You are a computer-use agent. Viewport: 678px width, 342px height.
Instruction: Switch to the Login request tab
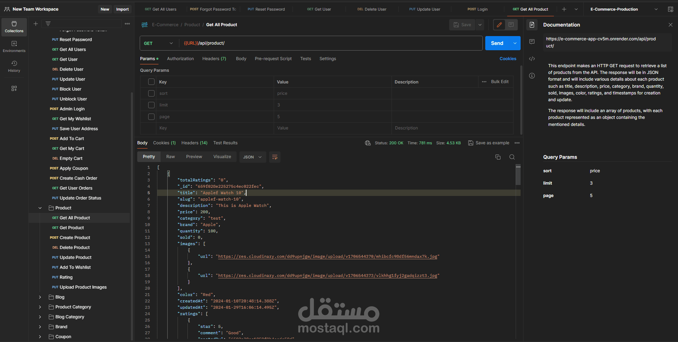pos(477,9)
